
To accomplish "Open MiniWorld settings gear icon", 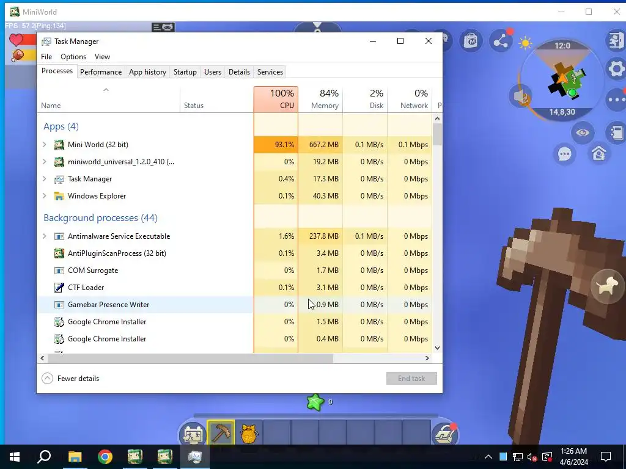I will (616, 69).
